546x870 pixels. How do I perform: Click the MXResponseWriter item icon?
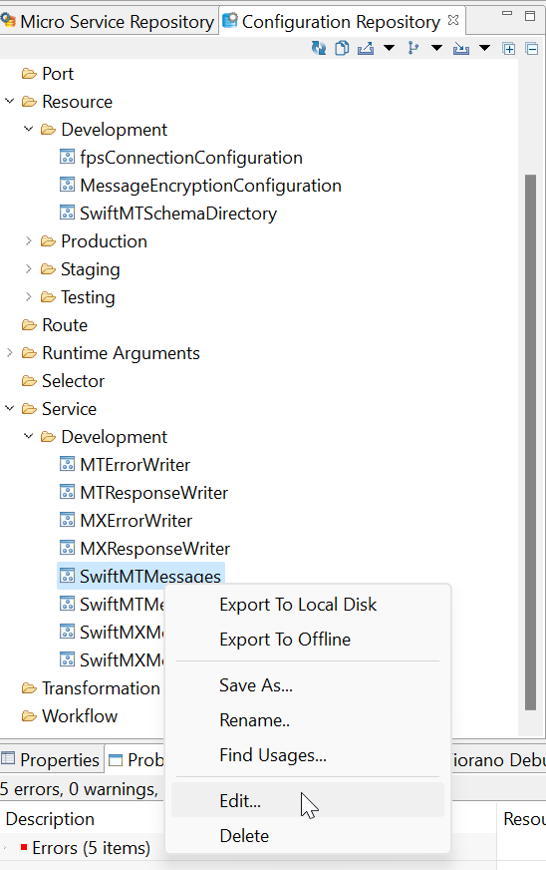tap(67, 548)
